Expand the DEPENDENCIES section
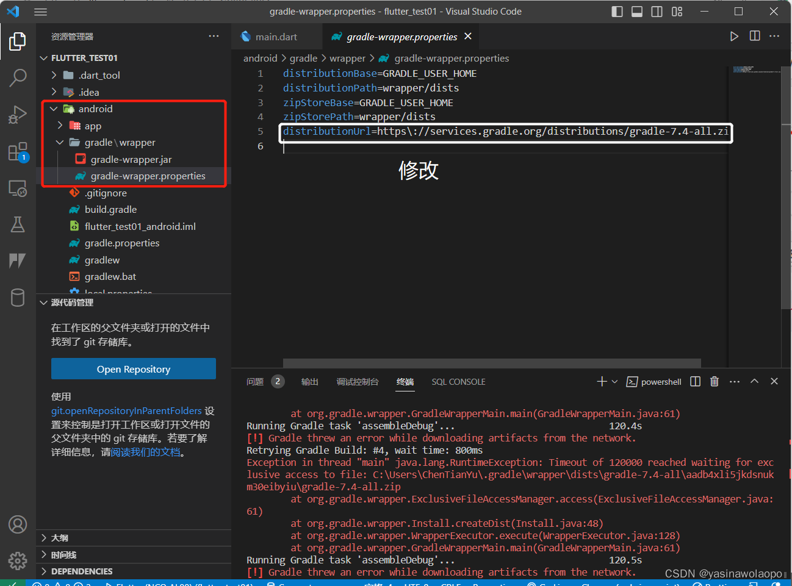Viewport: 792px width, 586px height. click(x=44, y=571)
